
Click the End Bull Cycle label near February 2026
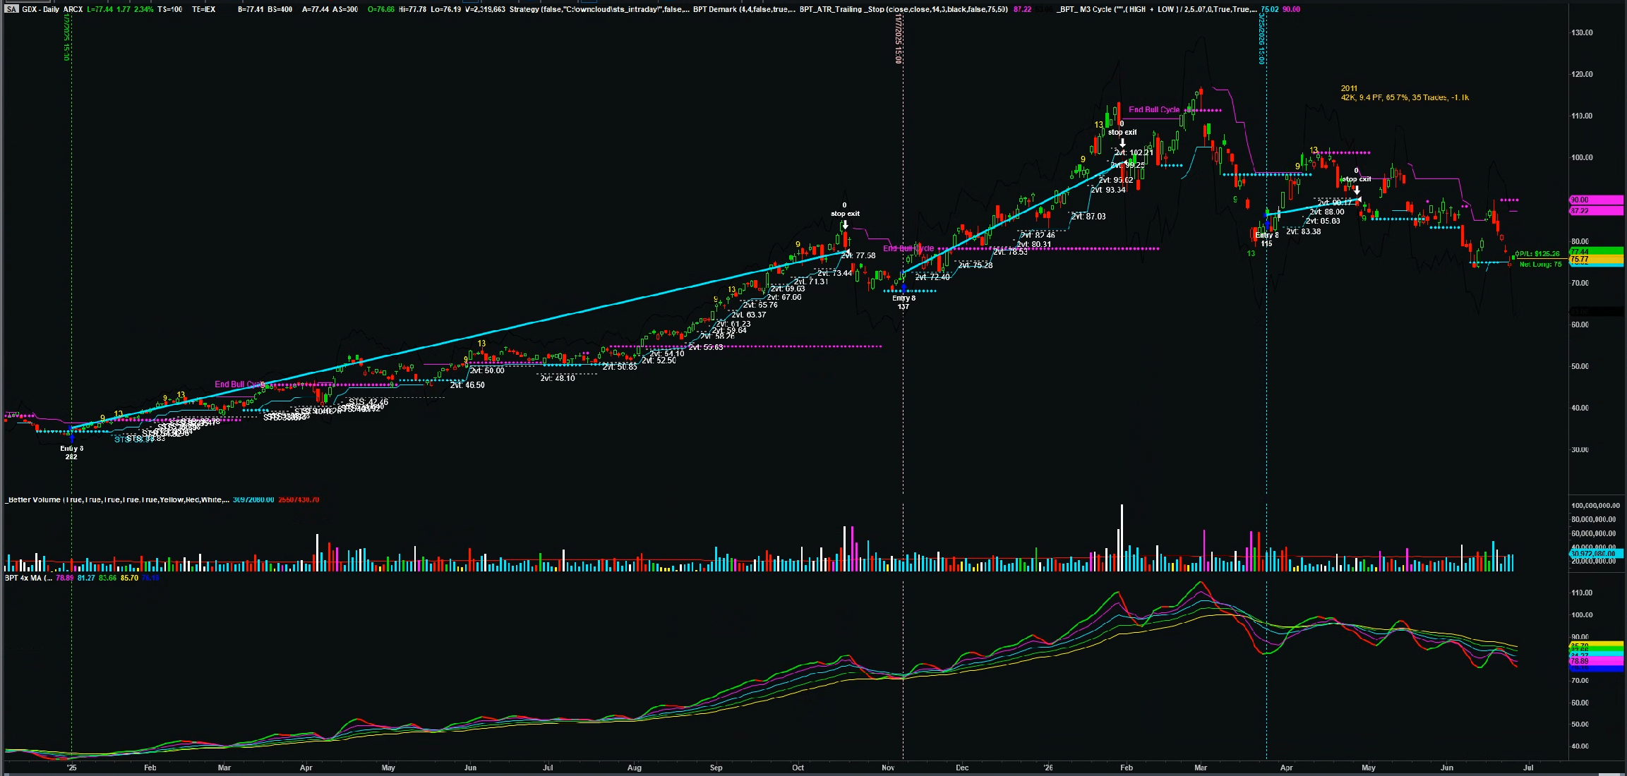(1154, 109)
